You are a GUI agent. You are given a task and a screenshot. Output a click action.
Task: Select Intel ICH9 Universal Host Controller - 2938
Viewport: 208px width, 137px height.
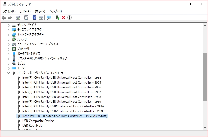[x=62, y=97]
